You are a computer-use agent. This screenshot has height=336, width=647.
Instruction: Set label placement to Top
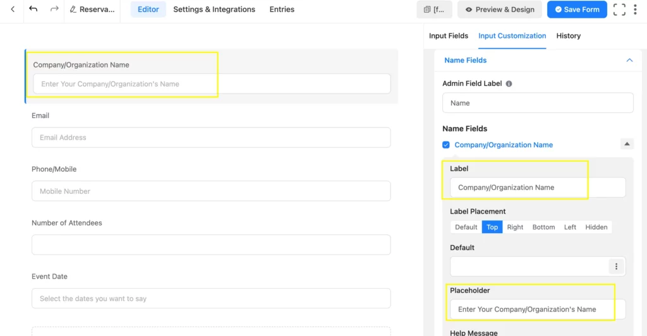tap(492, 227)
